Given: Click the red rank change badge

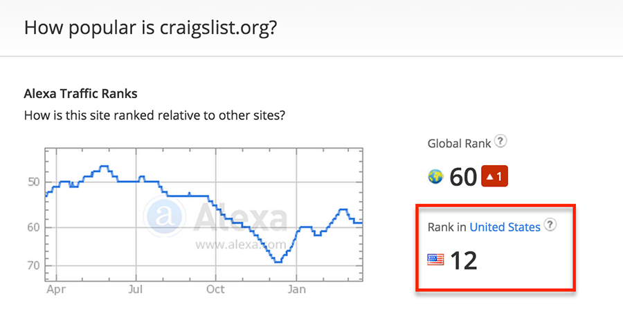Looking at the screenshot, I should click(x=494, y=176).
